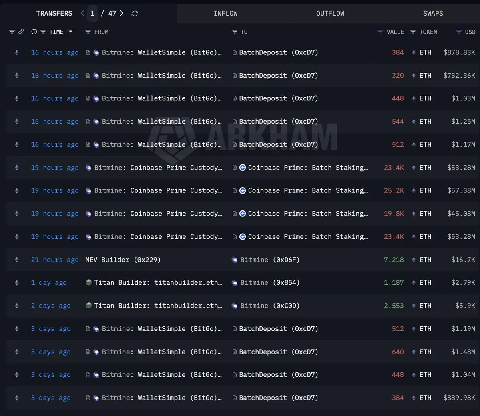Select the current page number box
The width and height of the screenshot is (480, 416).
92,14
